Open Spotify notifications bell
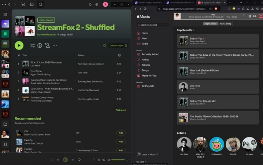This screenshot has height=165, width=263. pos(90,4)
